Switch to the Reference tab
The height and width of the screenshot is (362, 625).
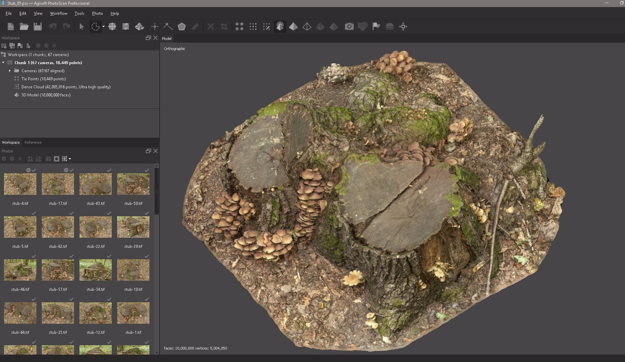[33, 142]
